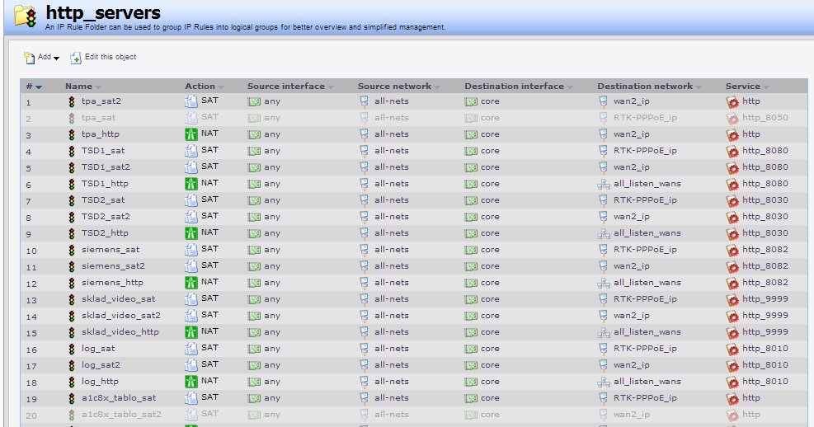Sort by the Action column header
Viewport: 814px width, 427px height.
(200, 86)
